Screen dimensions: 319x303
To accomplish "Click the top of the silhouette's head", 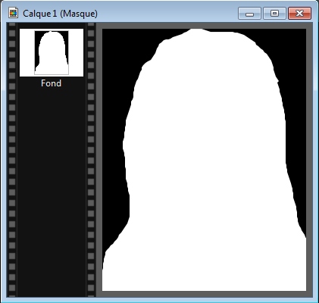I will [199, 32].
